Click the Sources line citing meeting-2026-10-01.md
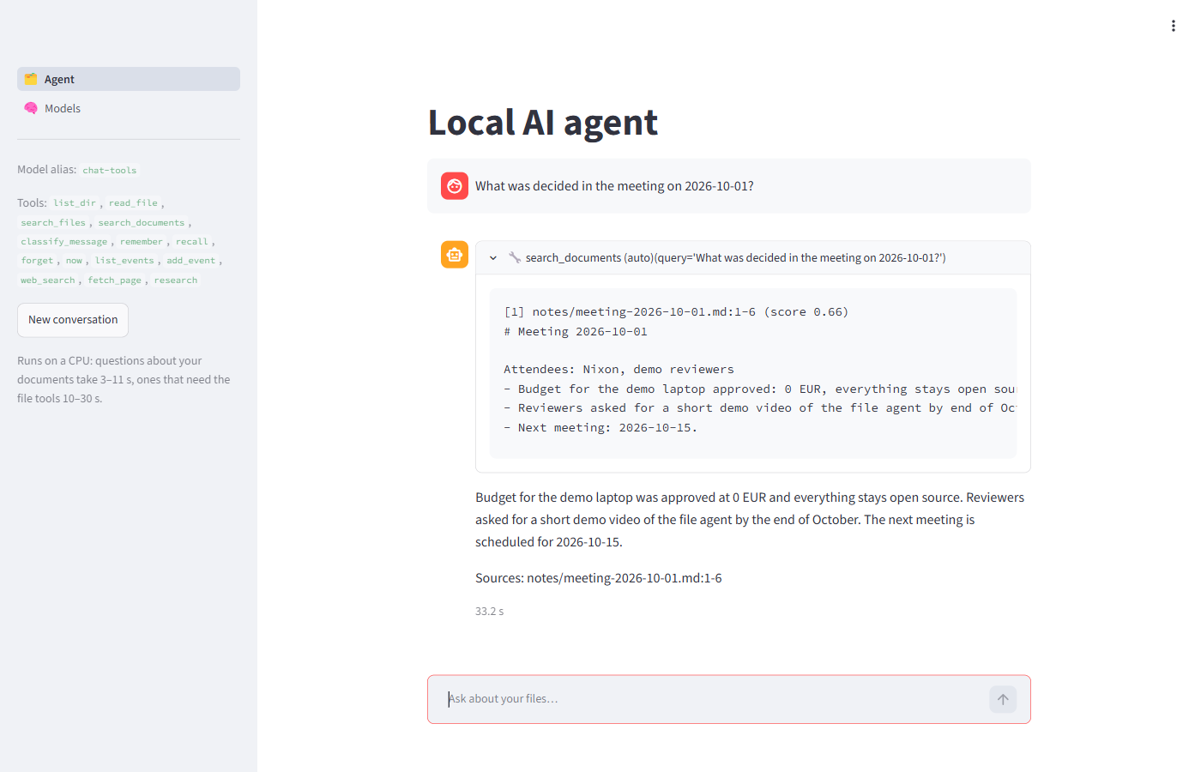The image size is (1201, 772). coord(599,578)
